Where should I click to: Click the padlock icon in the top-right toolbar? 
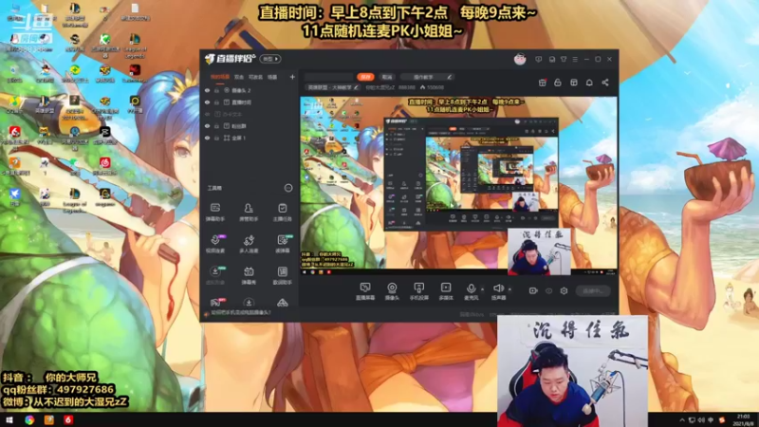(x=558, y=83)
